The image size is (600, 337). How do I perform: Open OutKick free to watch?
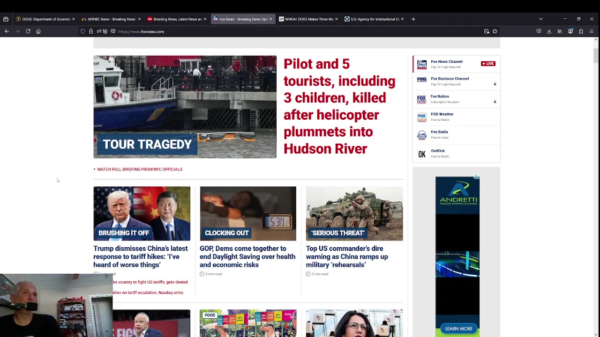click(x=438, y=151)
